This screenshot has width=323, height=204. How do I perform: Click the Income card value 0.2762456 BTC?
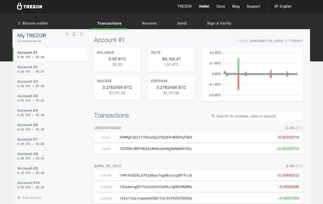tap(117, 88)
